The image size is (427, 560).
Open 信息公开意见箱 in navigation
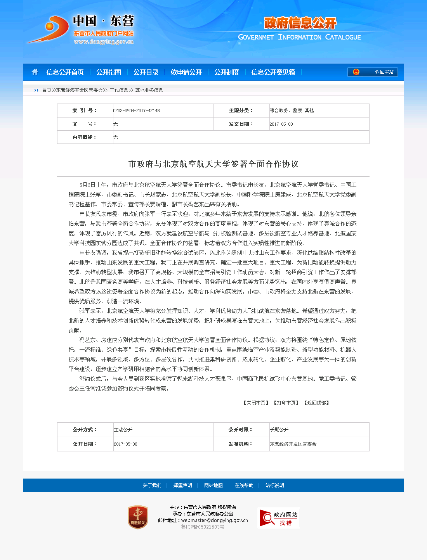pyautogui.click(x=273, y=72)
